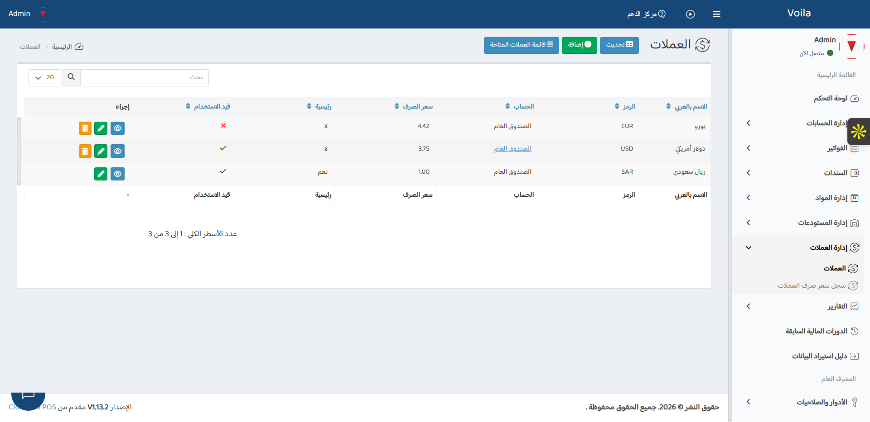Click the إدارة المواد items icon
Viewport: 870px width, 422px height.
855,198
